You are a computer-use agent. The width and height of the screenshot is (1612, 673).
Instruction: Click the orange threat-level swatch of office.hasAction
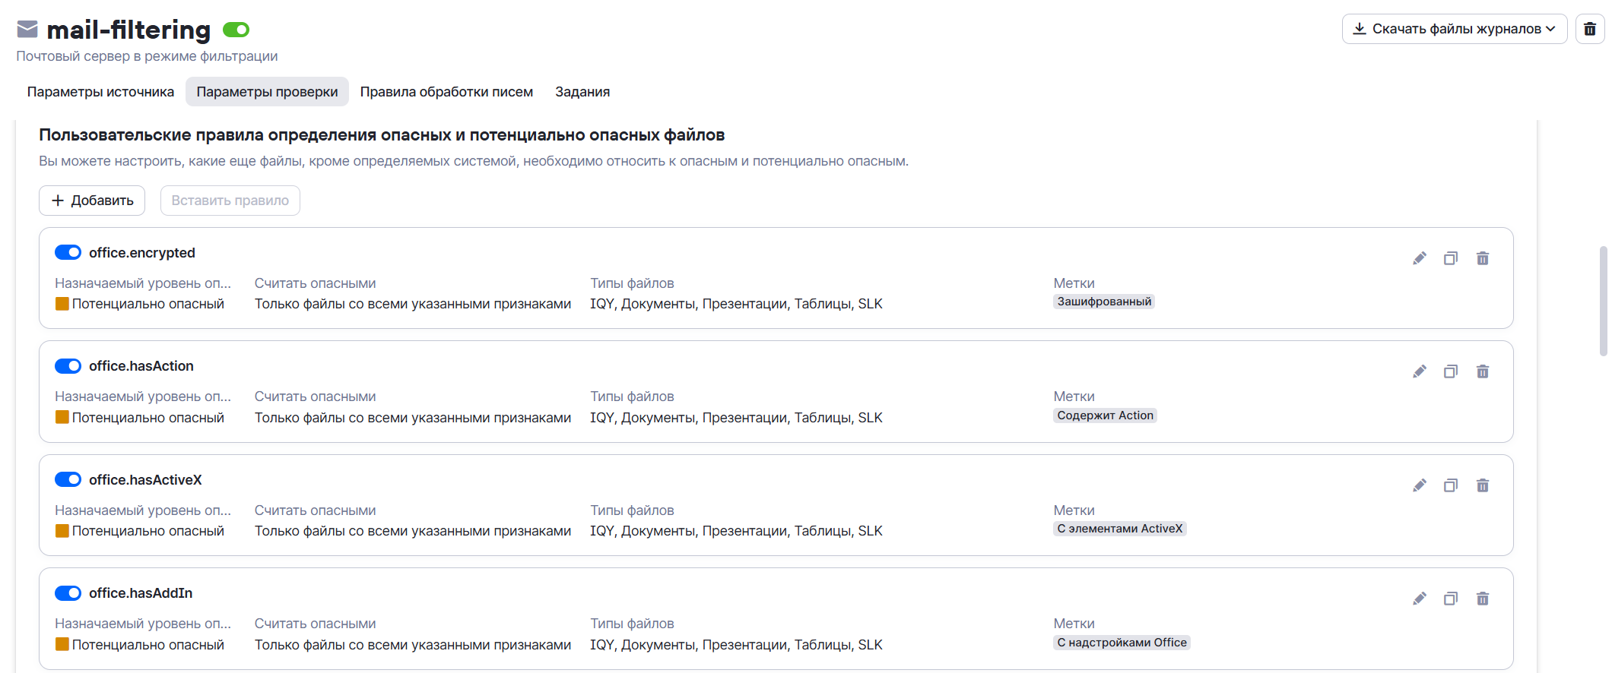(62, 417)
